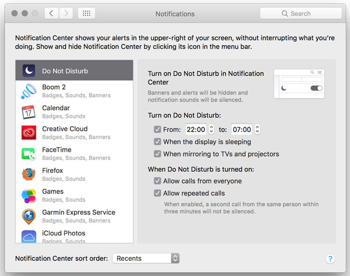This screenshot has width=350, height=276.
Task: Select Games row label
Action: (x=53, y=192)
